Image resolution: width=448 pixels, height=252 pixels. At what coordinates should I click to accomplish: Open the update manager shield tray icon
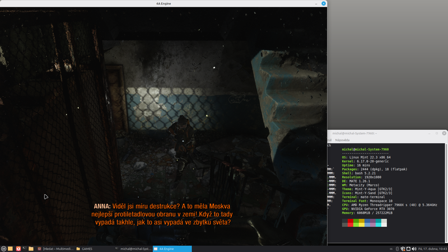click(x=403, y=249)
